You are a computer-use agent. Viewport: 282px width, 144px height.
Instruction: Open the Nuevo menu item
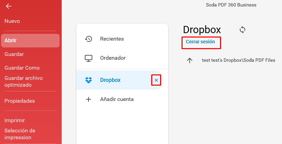[x=12, y=21]
